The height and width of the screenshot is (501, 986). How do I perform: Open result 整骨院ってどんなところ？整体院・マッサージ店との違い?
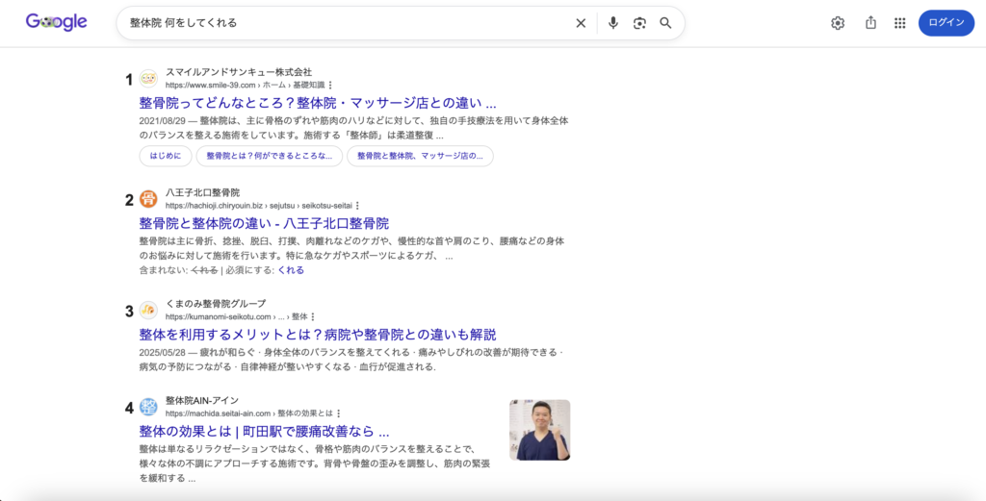[x=318, y=103]
